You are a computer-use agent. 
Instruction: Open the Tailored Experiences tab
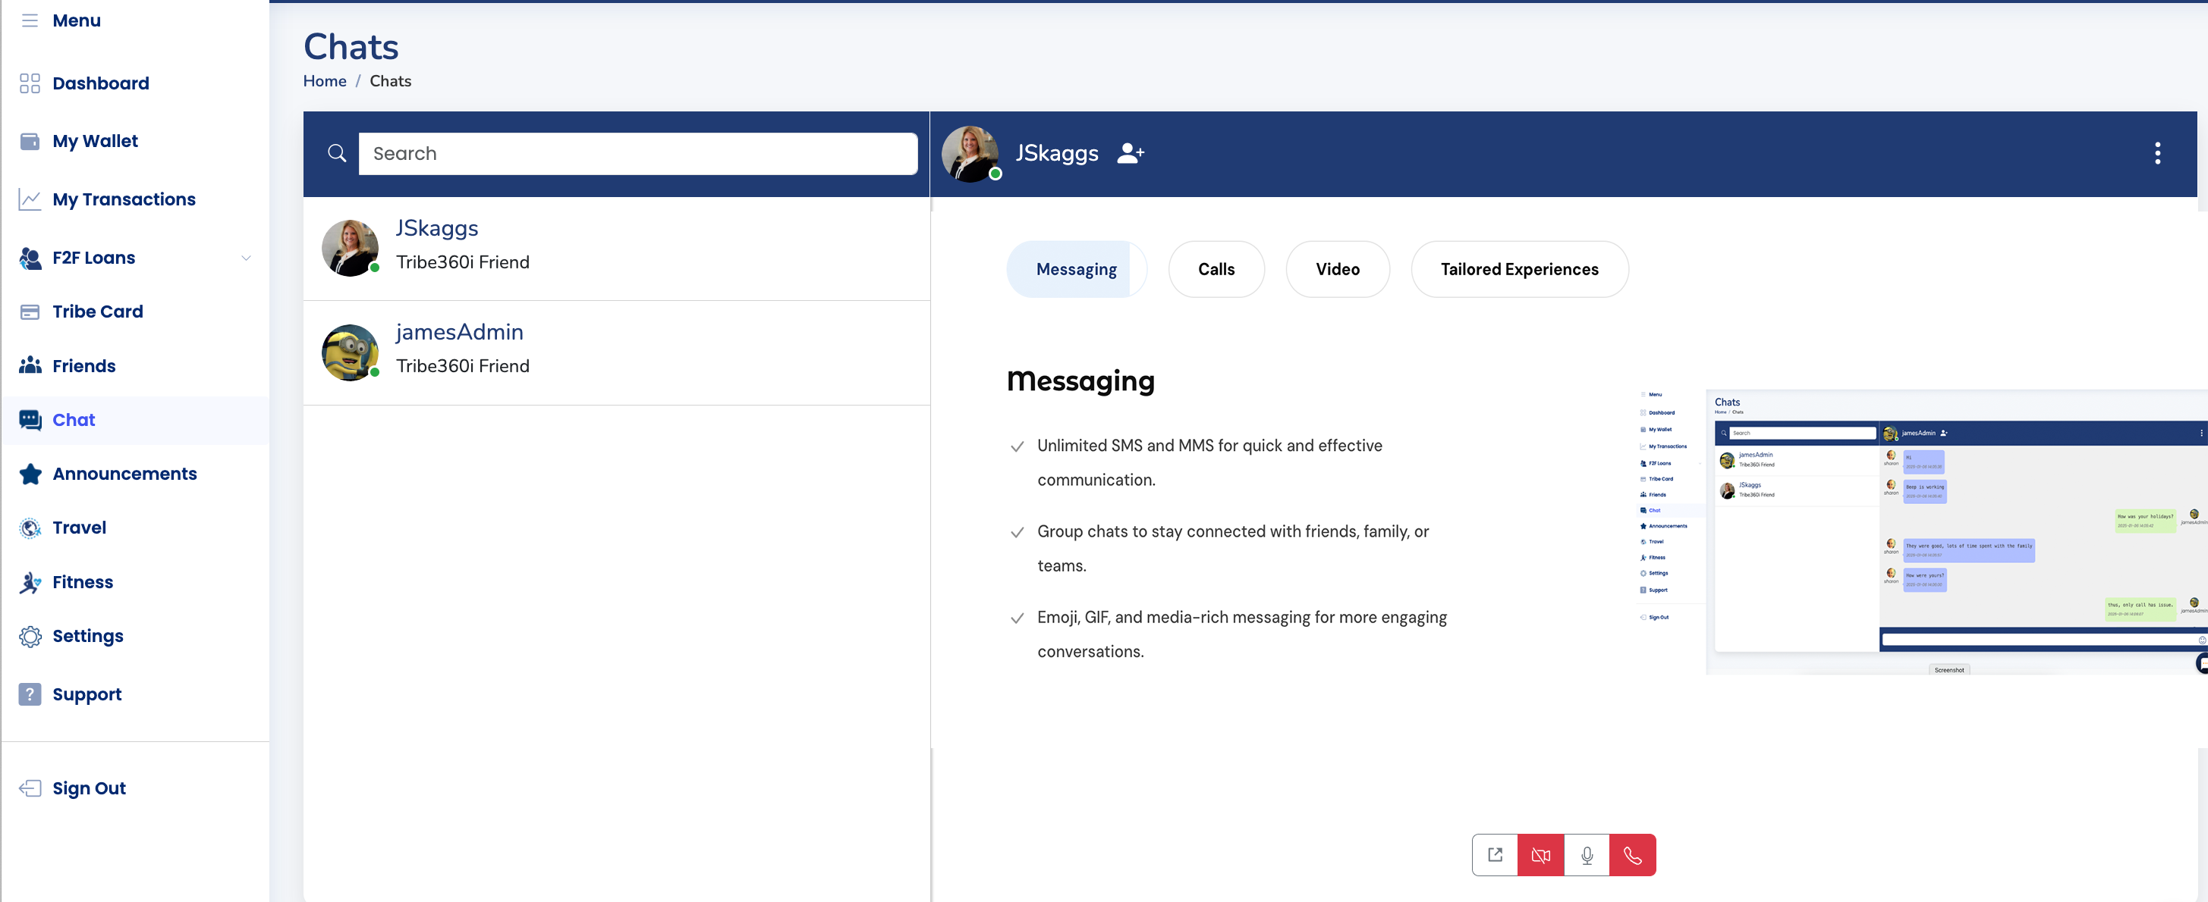(x=1519, y=269)
